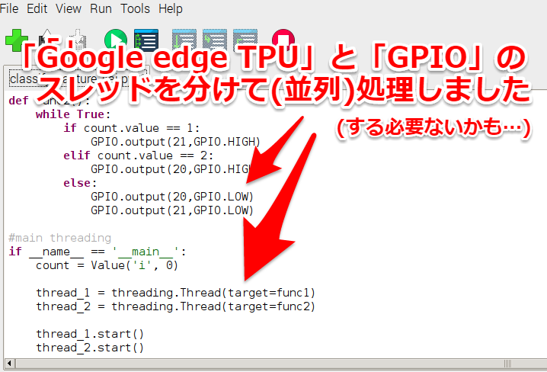Open the Help menu
This screenshot has width=547, height=372.
pos(170,8)
